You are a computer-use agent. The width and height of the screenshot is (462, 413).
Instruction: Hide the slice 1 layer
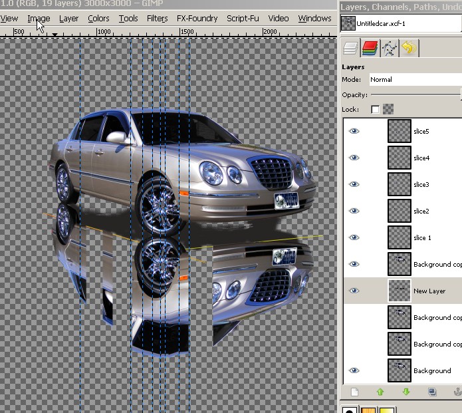point(354,237)
